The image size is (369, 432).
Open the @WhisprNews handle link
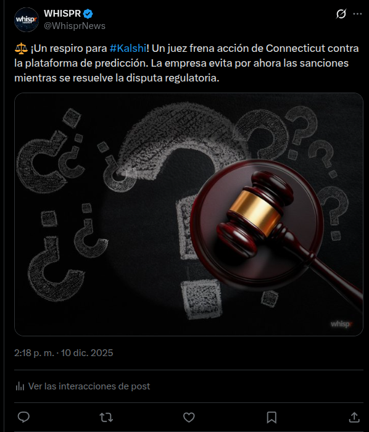pos(75,26)
